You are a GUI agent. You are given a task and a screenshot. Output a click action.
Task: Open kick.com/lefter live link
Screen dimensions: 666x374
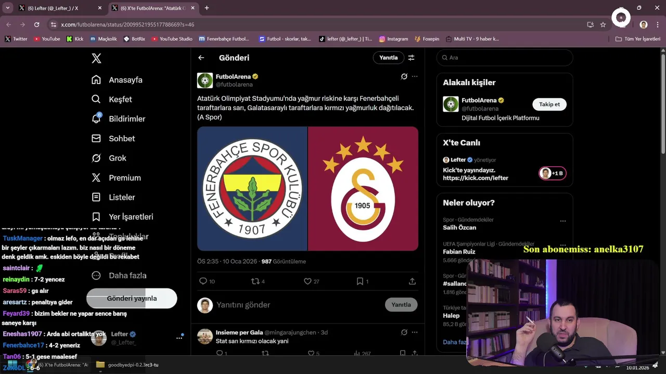[x=476, y=178]
